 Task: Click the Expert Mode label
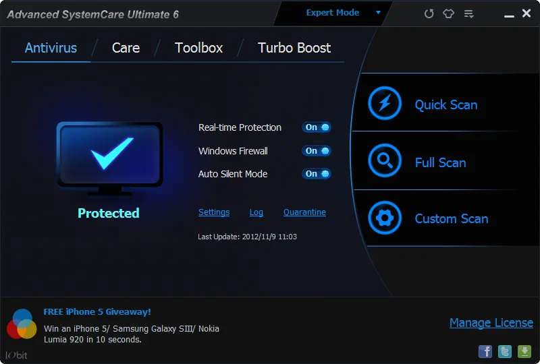tap(333, 13)
